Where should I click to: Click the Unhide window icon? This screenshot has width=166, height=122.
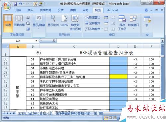106,29
